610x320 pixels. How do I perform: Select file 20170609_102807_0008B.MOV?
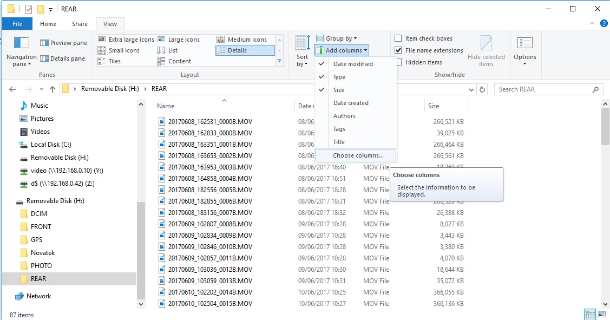click(210, 224)
